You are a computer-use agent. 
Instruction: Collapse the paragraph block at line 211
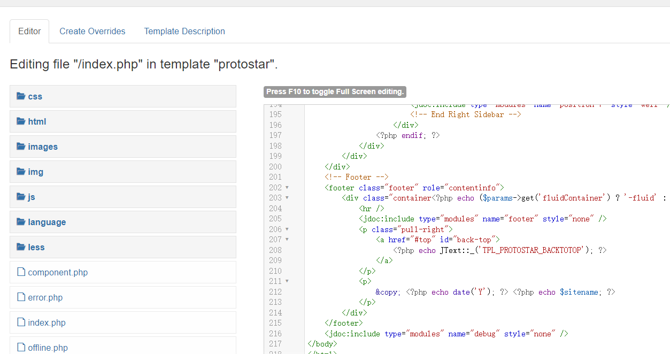287,281
